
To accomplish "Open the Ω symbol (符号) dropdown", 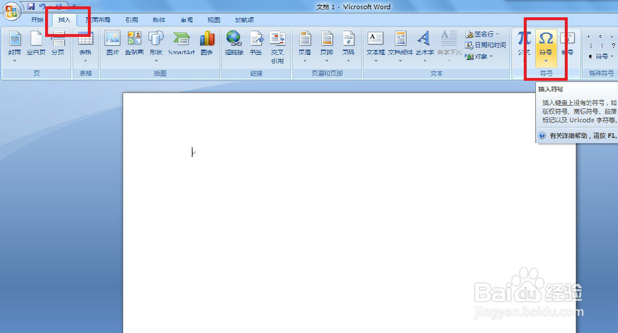I will point(546,60).
